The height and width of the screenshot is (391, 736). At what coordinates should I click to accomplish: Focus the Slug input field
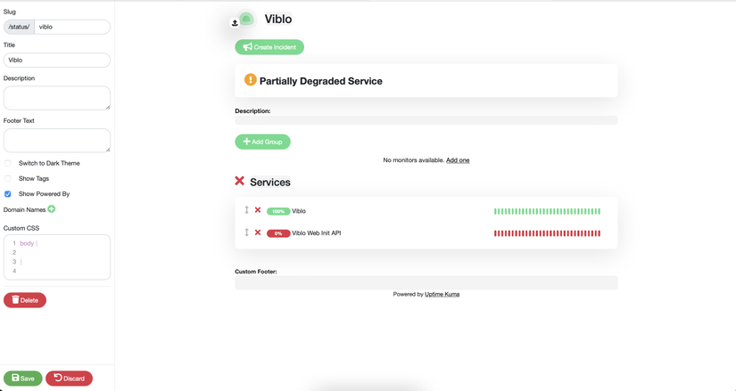(72, 27)
